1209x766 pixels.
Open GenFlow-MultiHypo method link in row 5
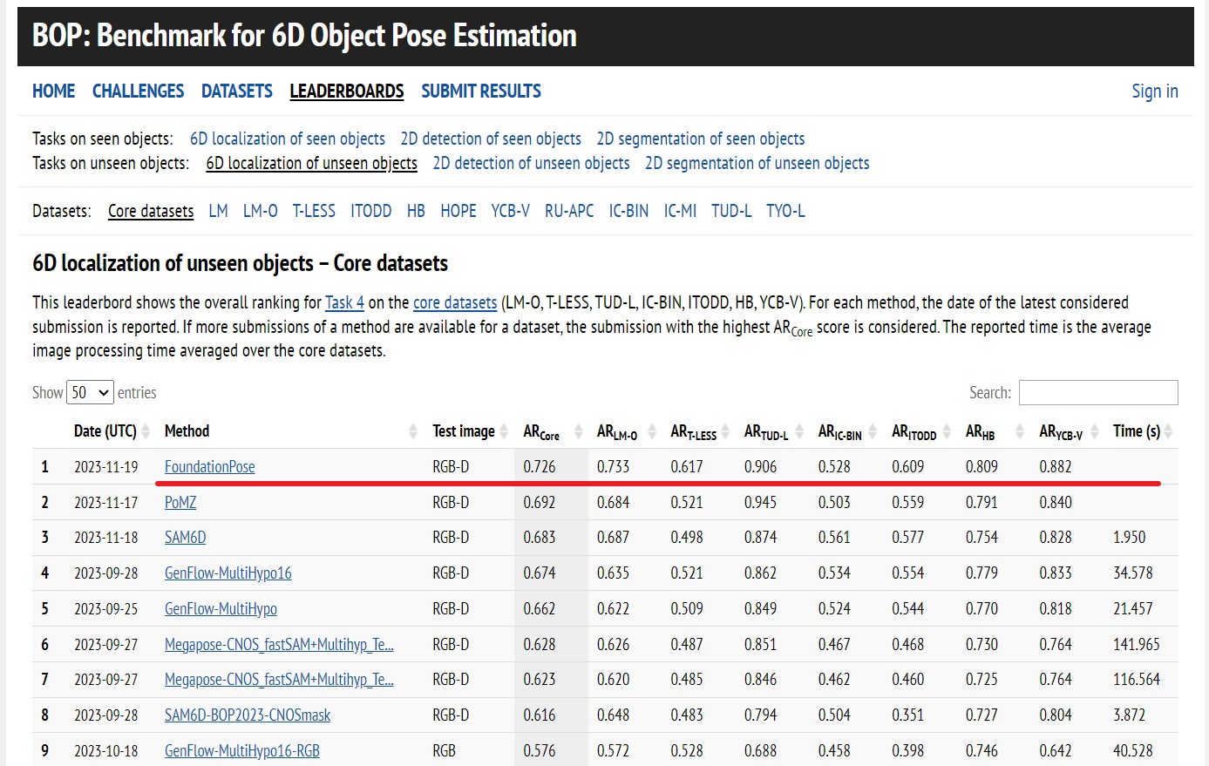coord(221,608)
